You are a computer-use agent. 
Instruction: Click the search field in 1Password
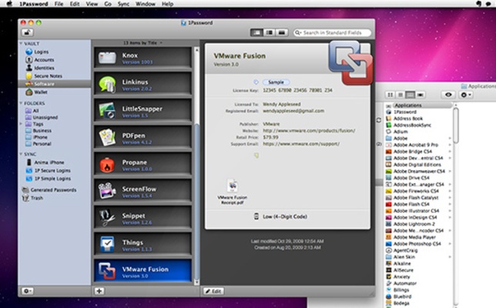tap(332, 32)
